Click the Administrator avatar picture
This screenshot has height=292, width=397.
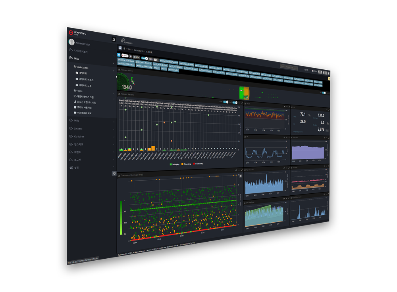[x=71, y=42]
